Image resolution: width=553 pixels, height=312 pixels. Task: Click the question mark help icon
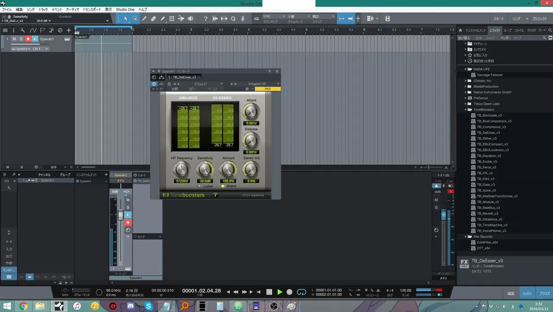point(206,19)
